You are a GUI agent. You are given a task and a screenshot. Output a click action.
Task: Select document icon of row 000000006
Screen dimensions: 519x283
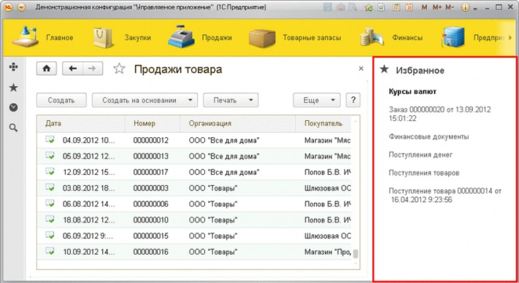50,203
